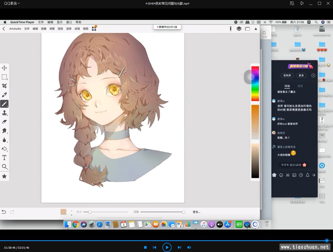Click the hexagon settings icon in chat panel
This screenshot has width=333, height=252.
[x=313, y=75]
